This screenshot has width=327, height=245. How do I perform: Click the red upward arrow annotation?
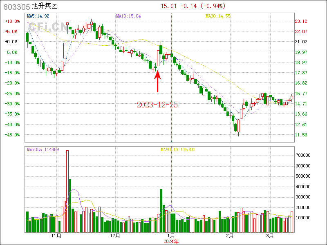(x=158, y=82)
